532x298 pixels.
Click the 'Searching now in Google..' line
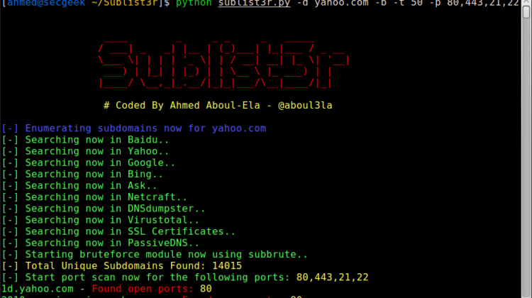coord(88,163)
